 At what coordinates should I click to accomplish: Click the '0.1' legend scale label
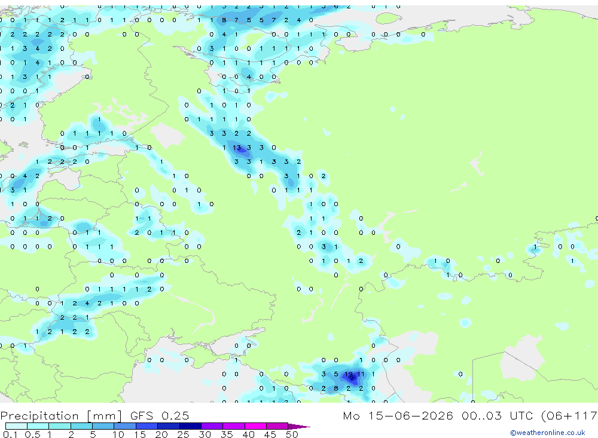(x=10, y=434)
